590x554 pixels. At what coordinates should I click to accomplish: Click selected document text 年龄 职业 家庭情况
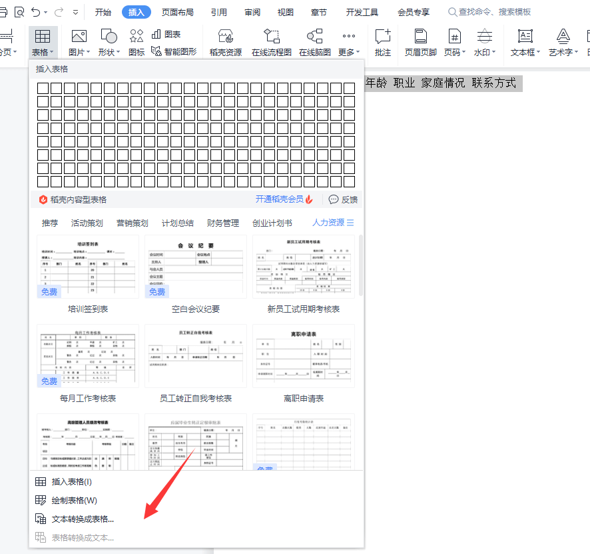tap(415, 83)
